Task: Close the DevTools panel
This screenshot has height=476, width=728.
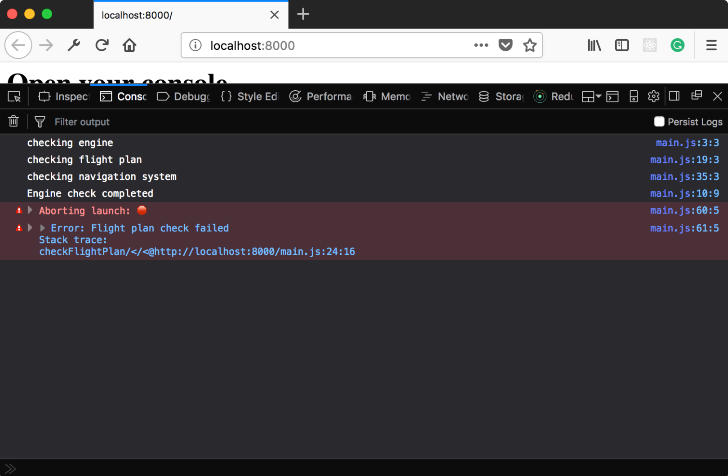Action: (x=718, y=96)
